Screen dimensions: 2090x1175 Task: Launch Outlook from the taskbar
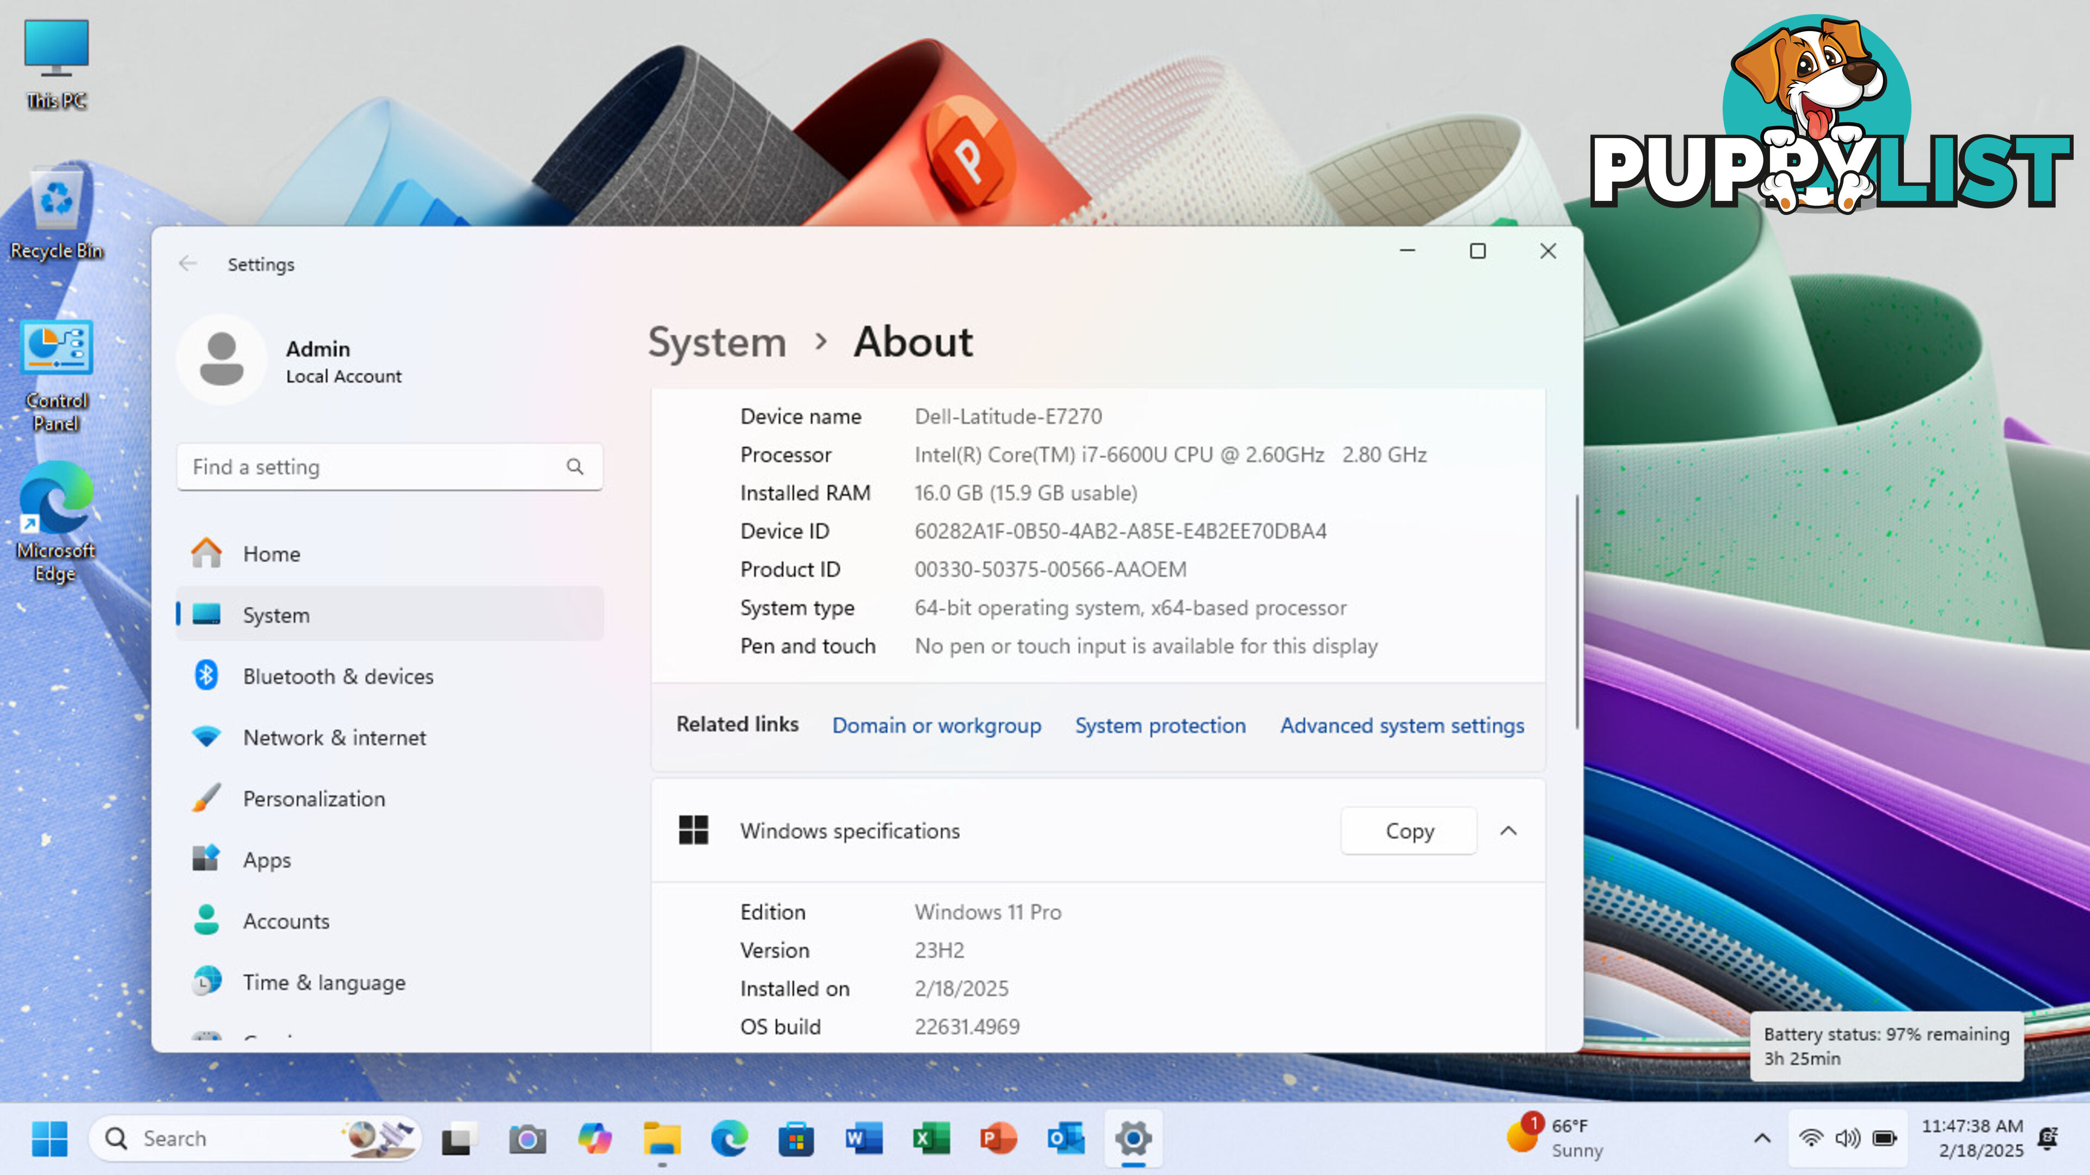click(1065, 1137)
